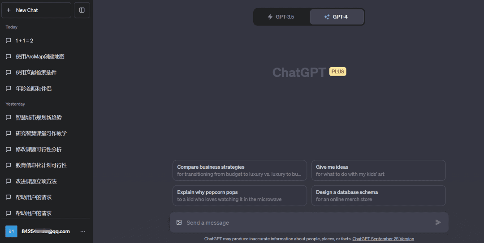Viewport: 484px width, 243px height.
Task: Hide the sidebar with the panel icon
Action: (82, 10)
